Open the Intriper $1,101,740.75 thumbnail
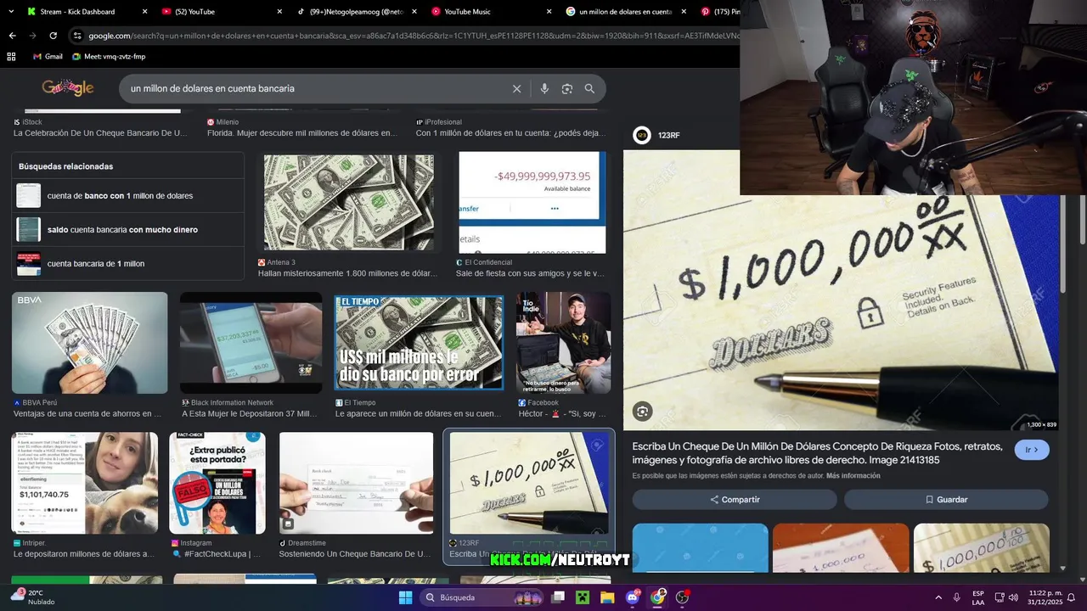This screenshot has height=611, width=1087. click(84, 483)
